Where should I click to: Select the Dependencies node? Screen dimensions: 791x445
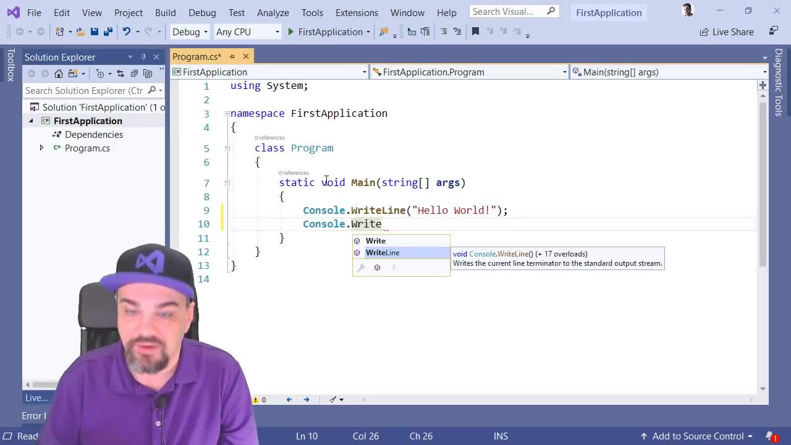94,135
